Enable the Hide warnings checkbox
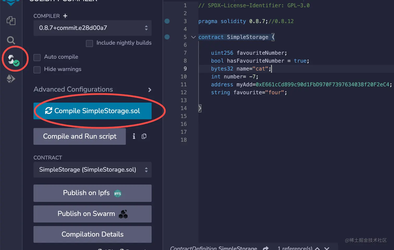This screenshot has height=250, width=394. point(37,70)
